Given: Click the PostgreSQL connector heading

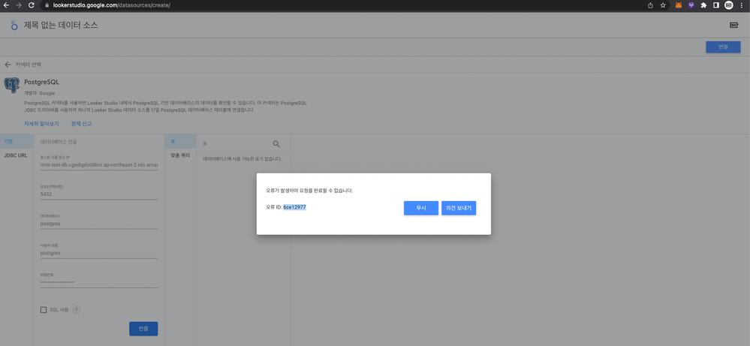Looking at the screenshot, I should click(41, 83).
